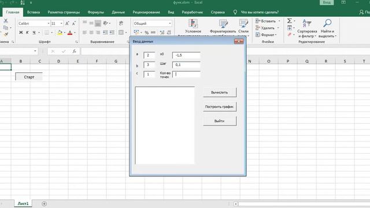Apply the yellow fill color bucket
This screenshot has width=370, height=208.
[x=60, y=32]
